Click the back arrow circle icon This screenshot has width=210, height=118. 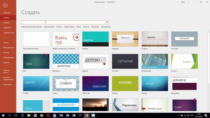pos(5,5)
